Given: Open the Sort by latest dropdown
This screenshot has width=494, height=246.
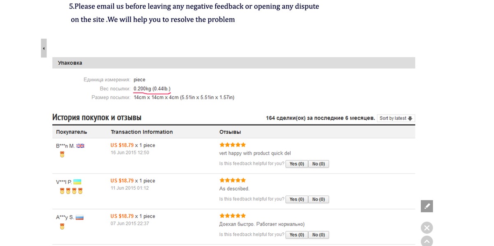Looking at the screenshot, I should pos(396,118).
